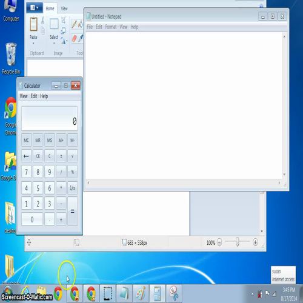
Task: Expand the Select dropdown arrow in Paint
Action: click(x=54, y=43)
